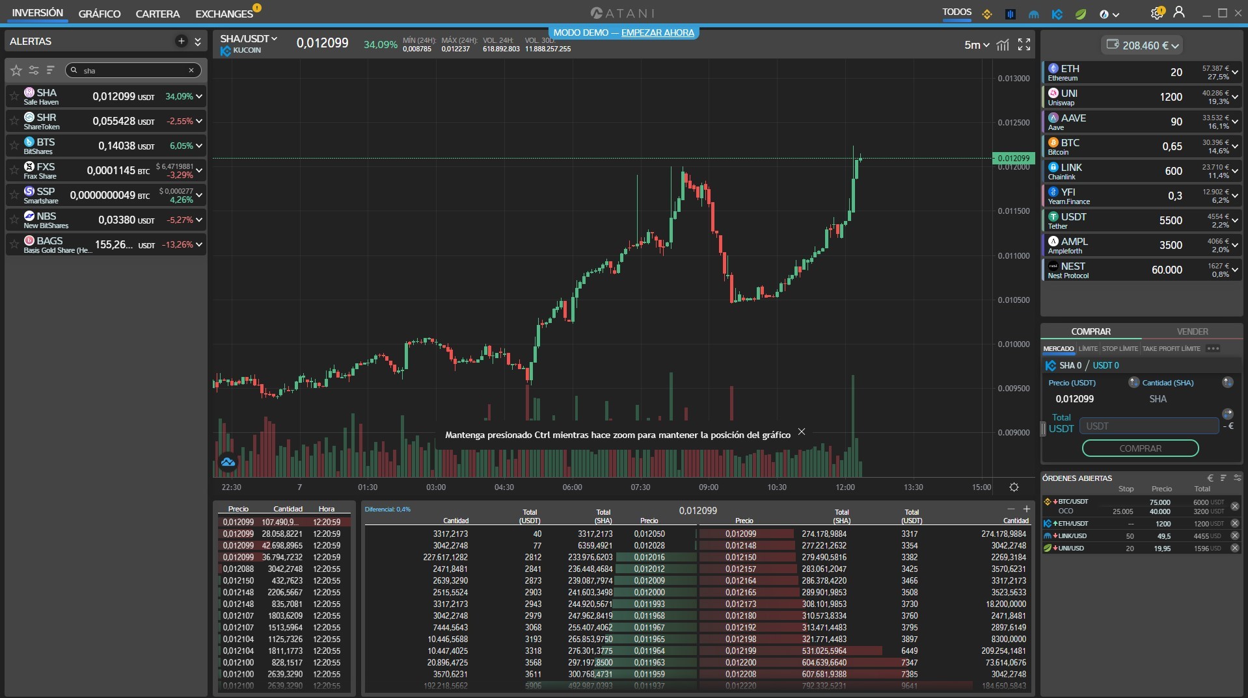Image resolution: width=1248 pixels, height=698 pixels.
Task: Open the SHA/USDT pair dropdown
Action: point(249,38)
